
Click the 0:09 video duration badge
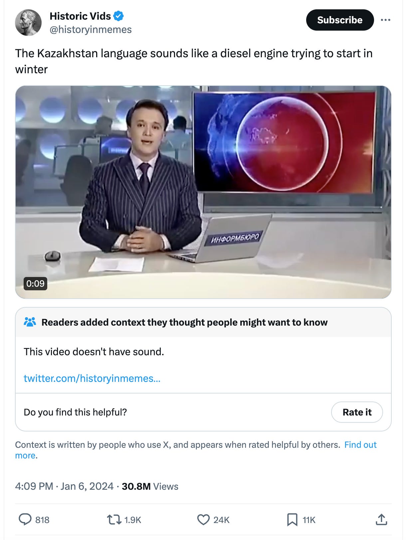35,284
